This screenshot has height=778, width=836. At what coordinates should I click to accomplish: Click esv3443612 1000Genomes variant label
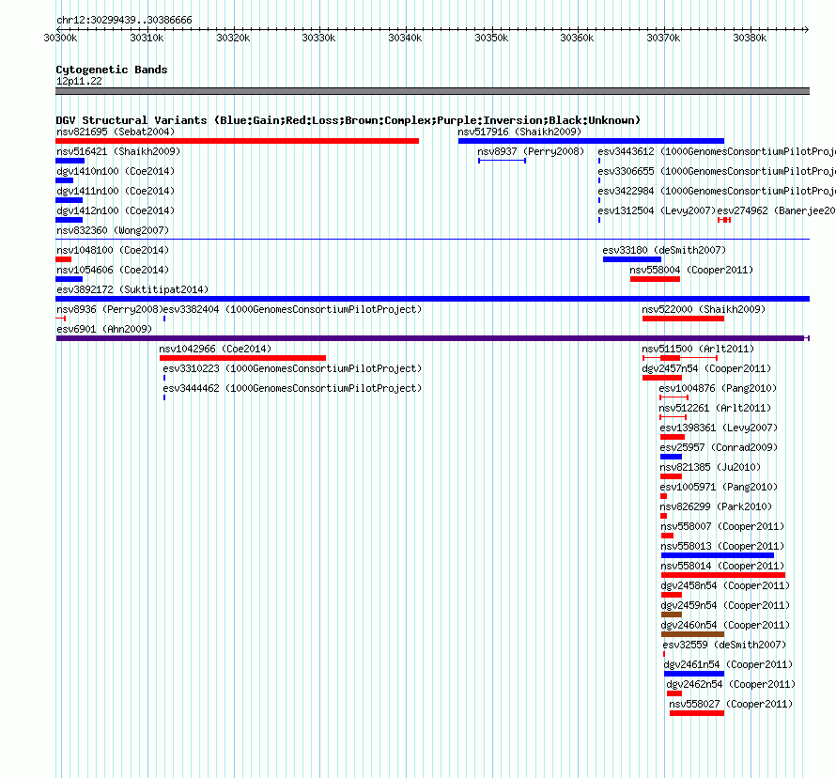tap(717, 151)
